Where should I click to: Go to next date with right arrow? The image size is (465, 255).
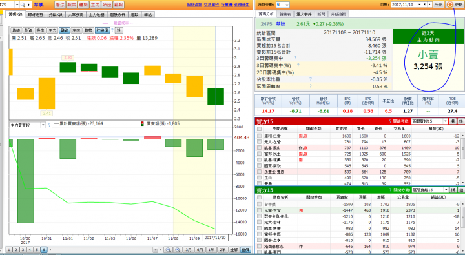point(429,5)
